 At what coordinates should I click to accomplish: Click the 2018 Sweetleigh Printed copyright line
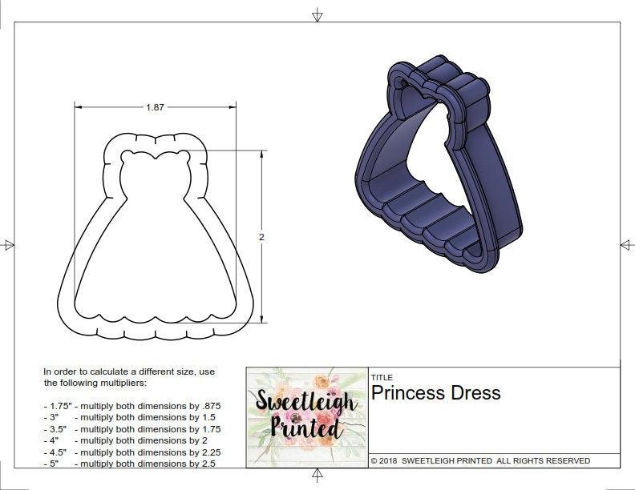(480, 461)
